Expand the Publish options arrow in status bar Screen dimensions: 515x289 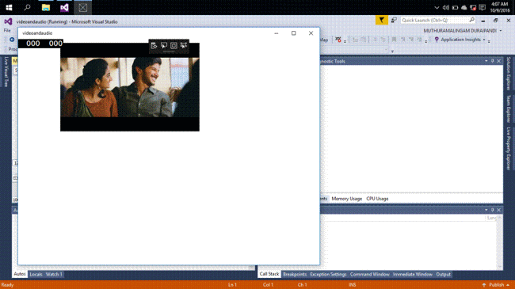508,285
